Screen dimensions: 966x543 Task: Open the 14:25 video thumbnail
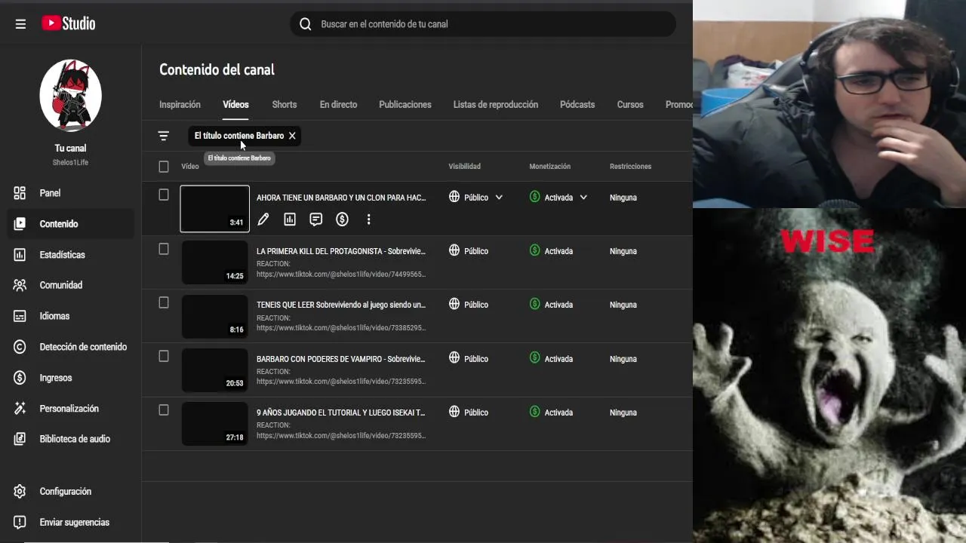point(214,262)
